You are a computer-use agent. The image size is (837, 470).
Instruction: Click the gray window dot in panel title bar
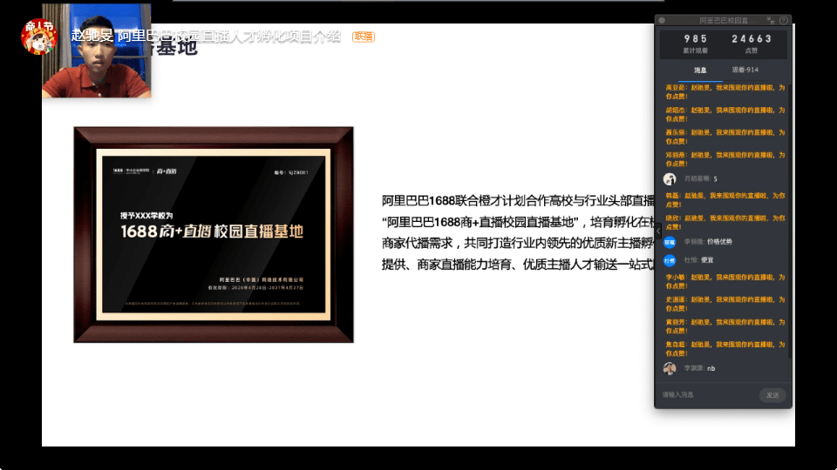(662, 20)
